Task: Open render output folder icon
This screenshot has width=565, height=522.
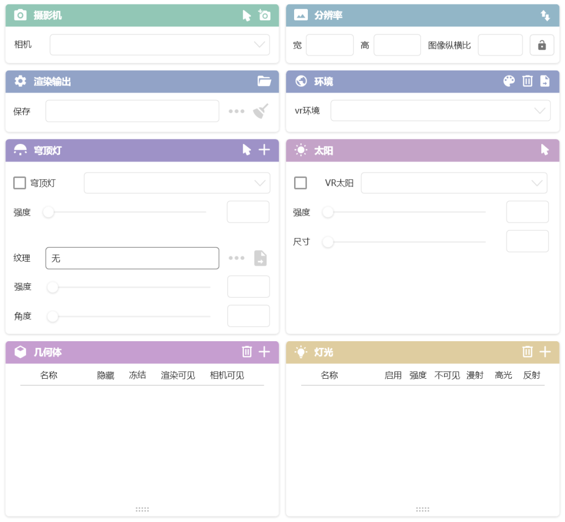Action: coord(264,82)
